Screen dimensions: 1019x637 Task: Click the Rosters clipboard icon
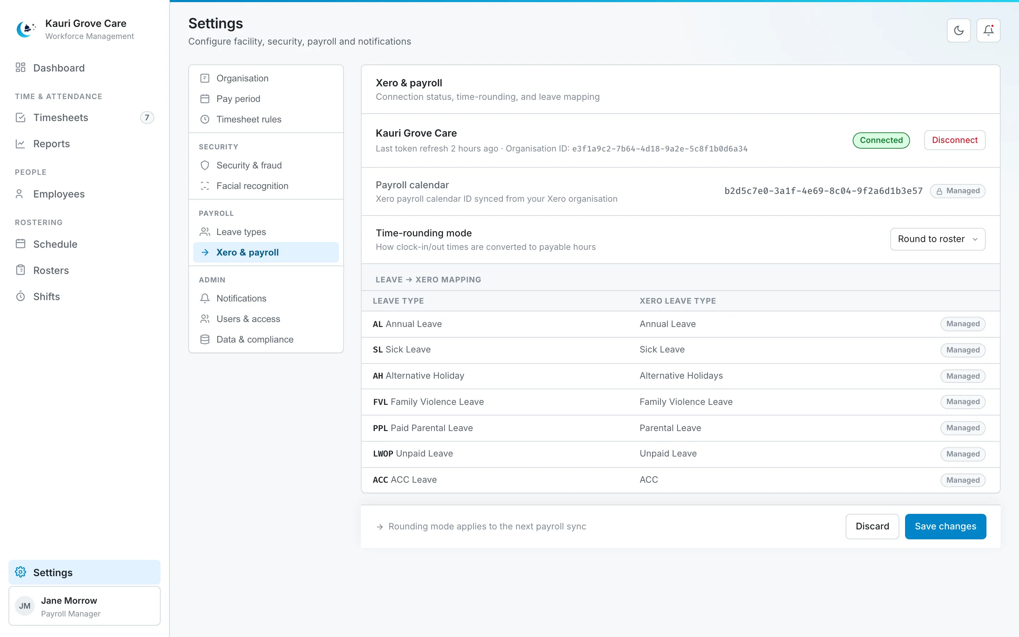coord(20,270)
